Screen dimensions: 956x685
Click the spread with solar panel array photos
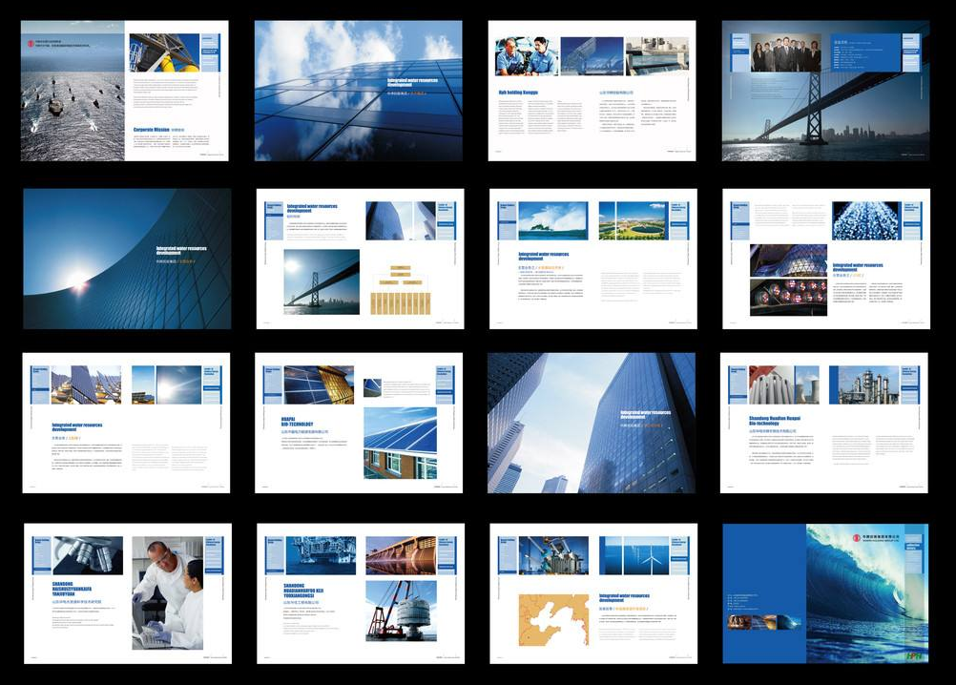click(x=125, y=423)
